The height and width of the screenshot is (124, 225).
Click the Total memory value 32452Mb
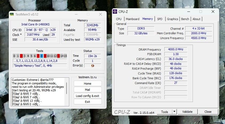point(92,25)
